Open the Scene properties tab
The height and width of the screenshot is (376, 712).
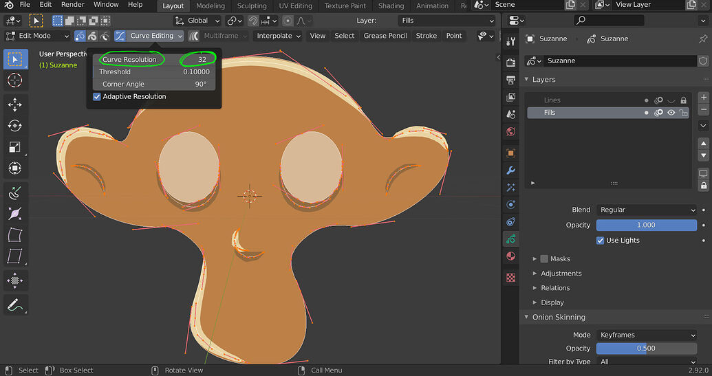click(511, 114)
